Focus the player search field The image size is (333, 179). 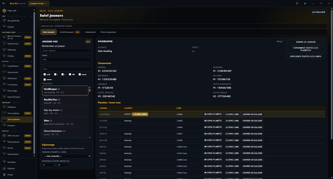pyautogui.click(x=66, y=51)
